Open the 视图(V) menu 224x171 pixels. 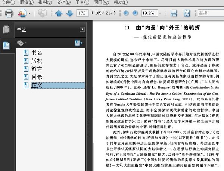pyautogui.click(x=45, y=2)
